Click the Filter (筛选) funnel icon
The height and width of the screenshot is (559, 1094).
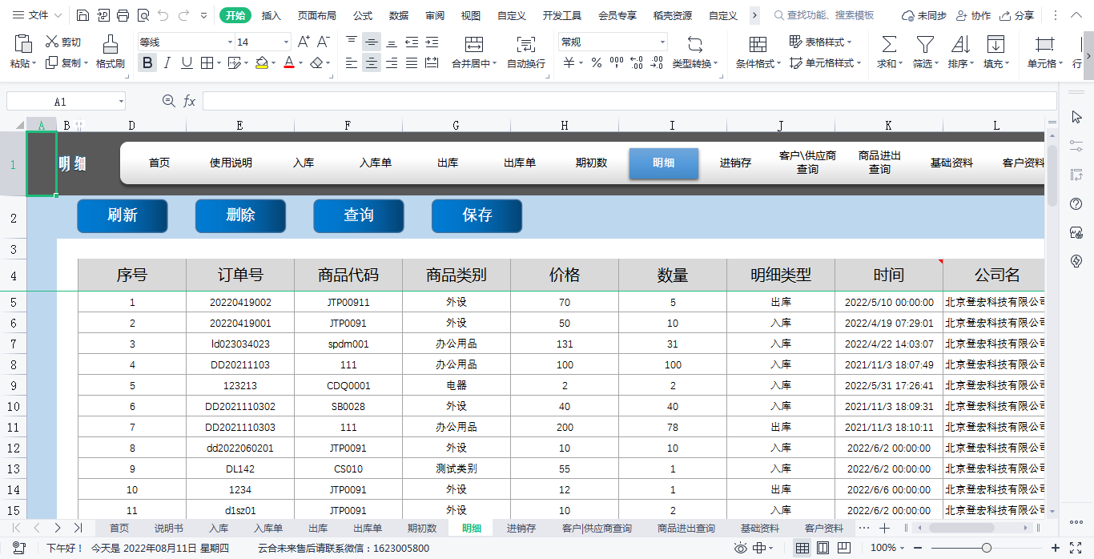click(925, 45)
